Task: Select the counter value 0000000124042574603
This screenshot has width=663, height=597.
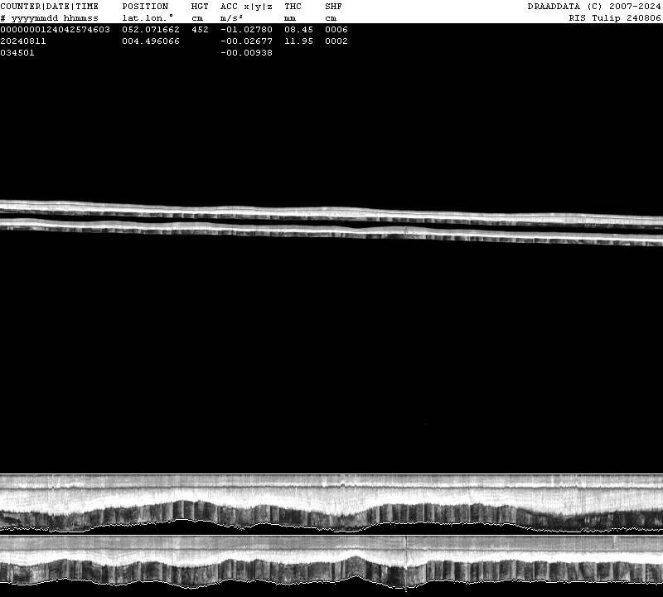Action: 55,29
